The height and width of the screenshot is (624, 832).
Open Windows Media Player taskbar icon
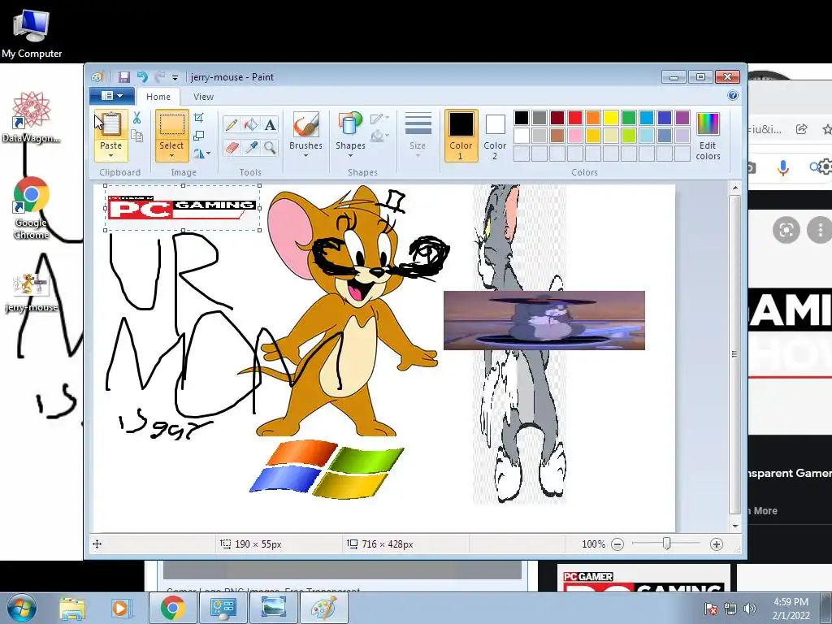(120, 608)
